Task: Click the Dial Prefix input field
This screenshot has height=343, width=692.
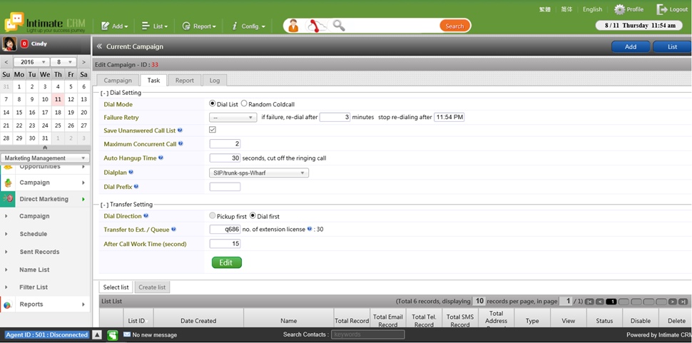Action: (225, 187)
